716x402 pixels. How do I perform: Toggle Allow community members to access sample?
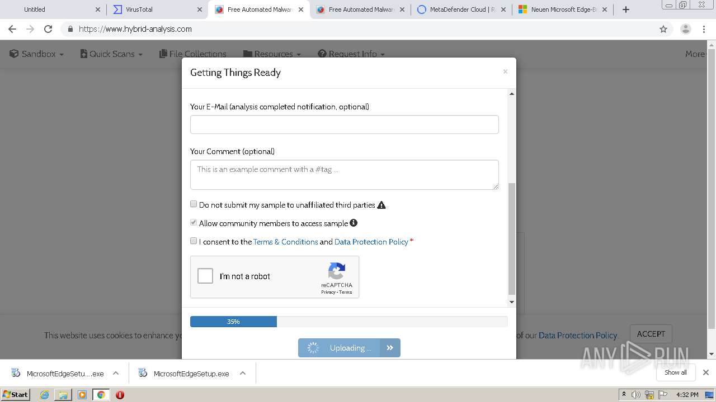point(194,223)
